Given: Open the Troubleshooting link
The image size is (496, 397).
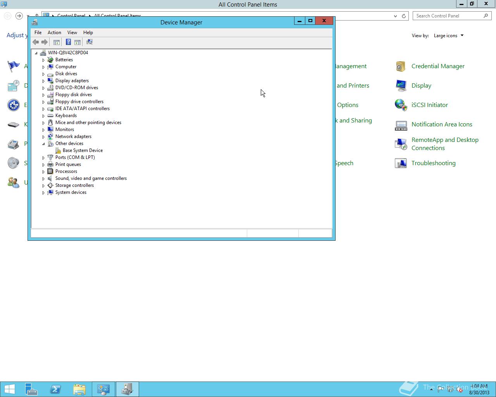Looking at the screenshot, I should coord(434,163).
